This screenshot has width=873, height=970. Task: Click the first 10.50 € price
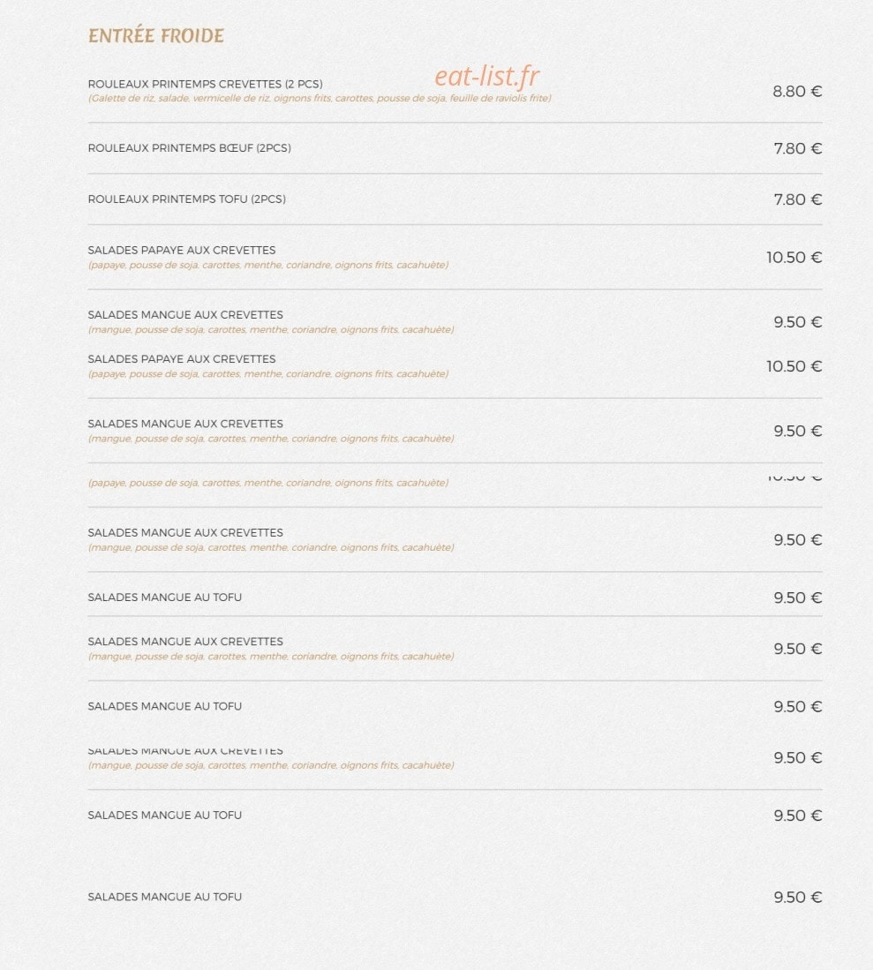pyautogui.click(x=794, y=258)
